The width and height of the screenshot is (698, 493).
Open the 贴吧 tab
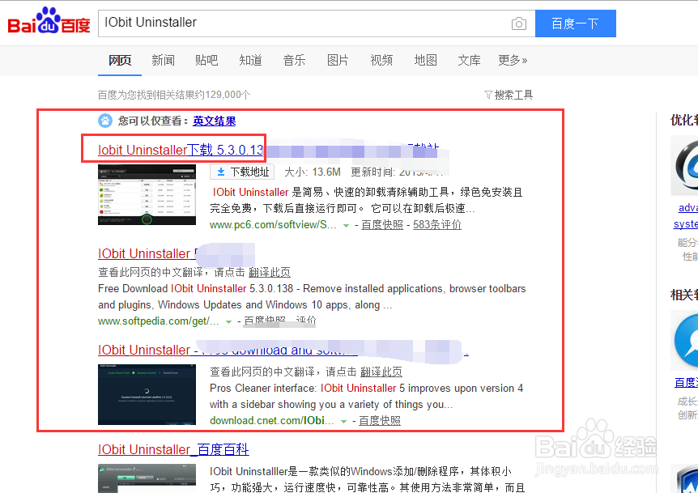click(206, 60)
